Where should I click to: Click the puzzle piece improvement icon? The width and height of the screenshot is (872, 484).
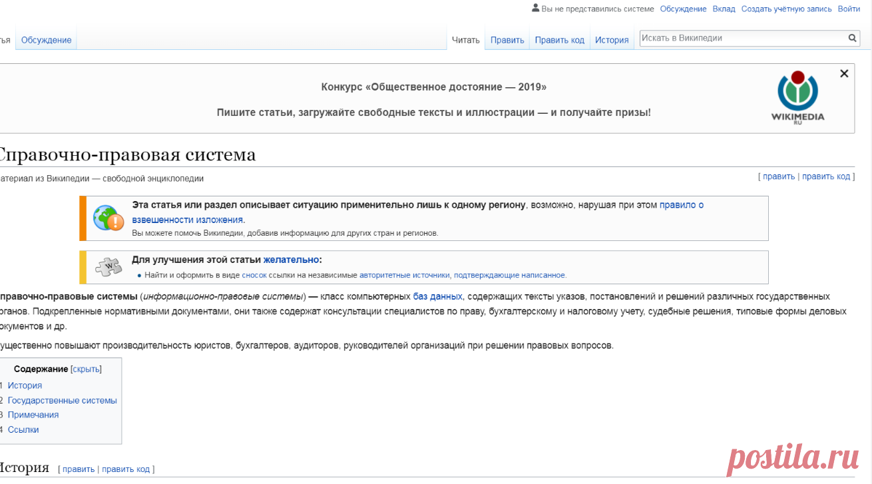pos(109,267)
